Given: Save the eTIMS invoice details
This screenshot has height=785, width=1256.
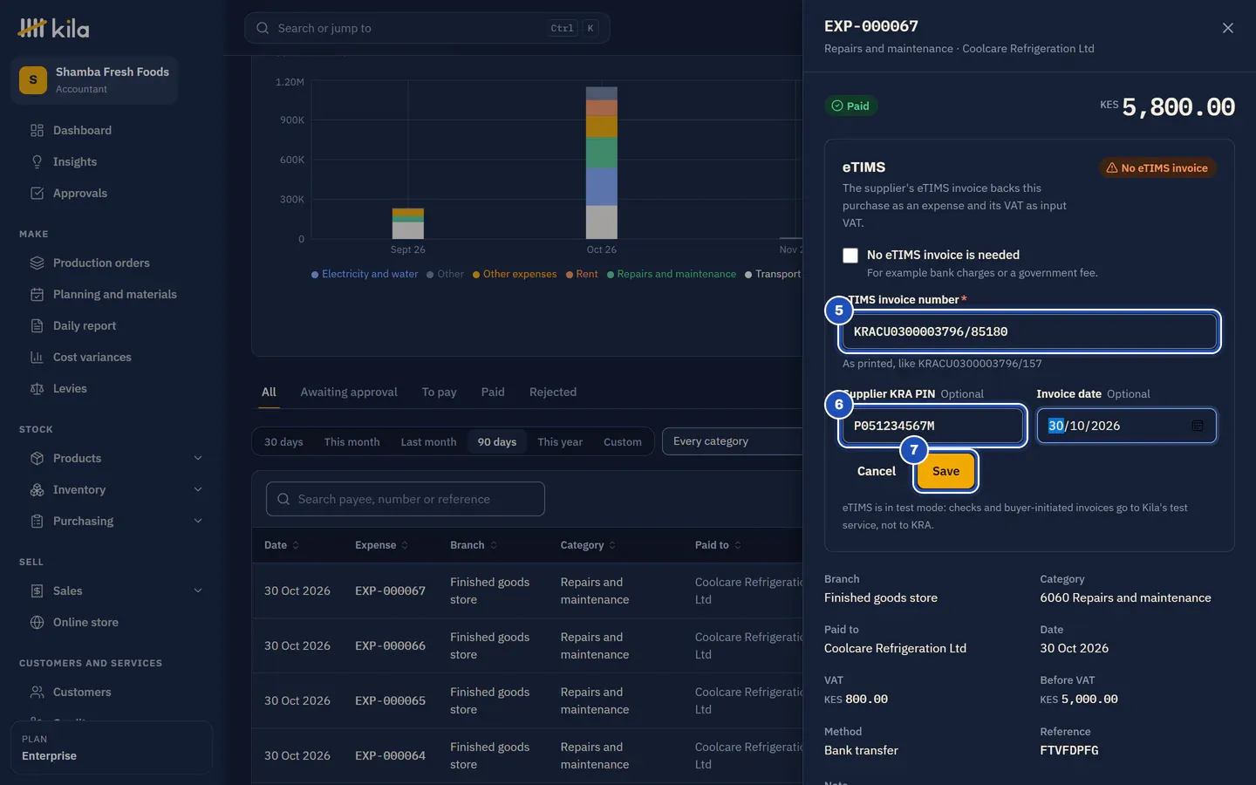Looking at the screenshot, I should [x=945, y=471].
